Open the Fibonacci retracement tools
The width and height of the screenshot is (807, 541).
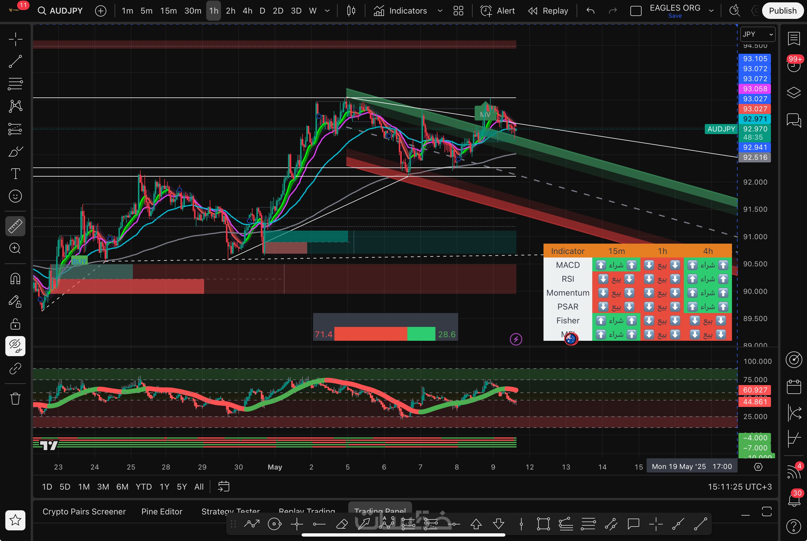[15, 84]
